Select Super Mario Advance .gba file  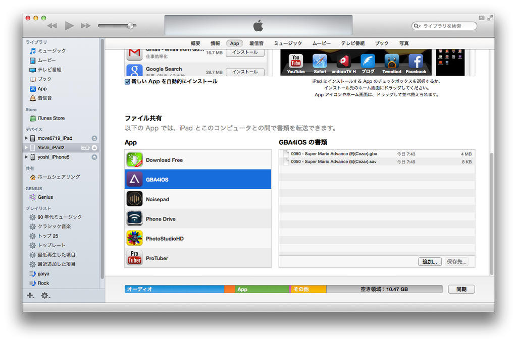[377, 154]
